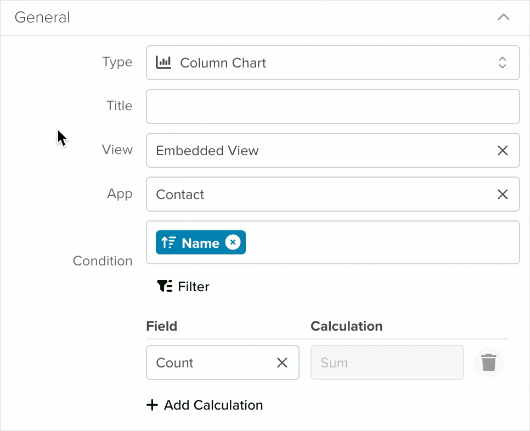This screenshot has width=530, height=431.
Task: Click the Filter button label
Action: [193, 286]
